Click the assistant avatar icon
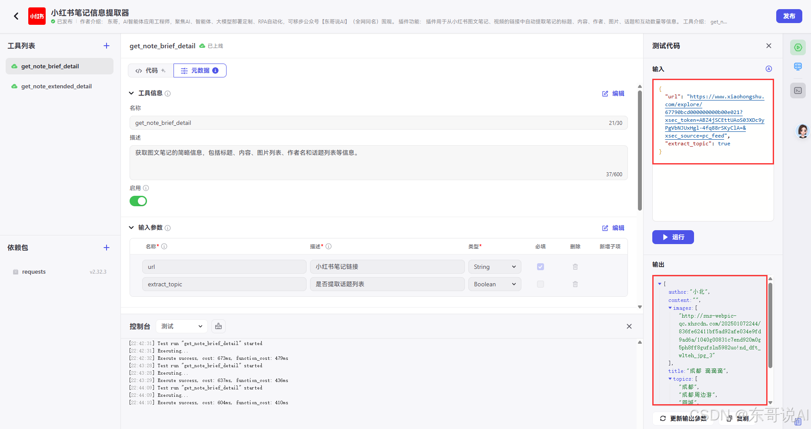Image resolution: width=811 pixels, height=429 pixels. click(802, 131)
